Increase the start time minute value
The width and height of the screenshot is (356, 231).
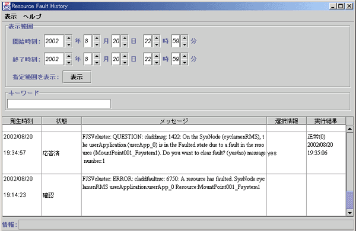click(x=185, y=38)
